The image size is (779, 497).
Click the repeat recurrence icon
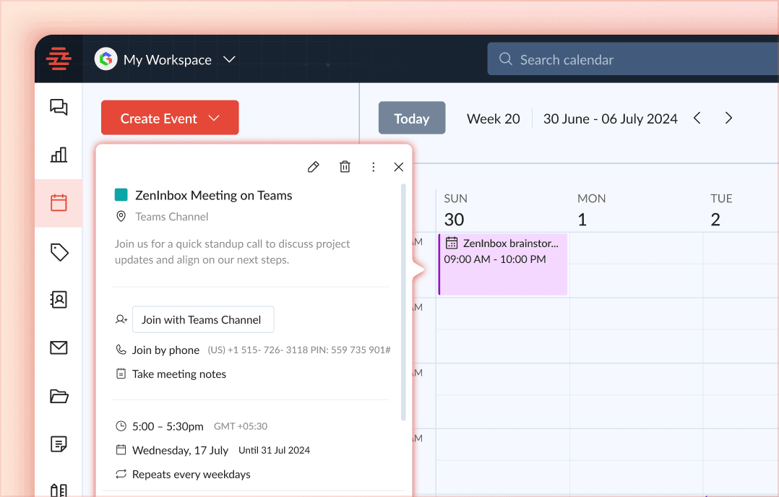tap(121, 474)
